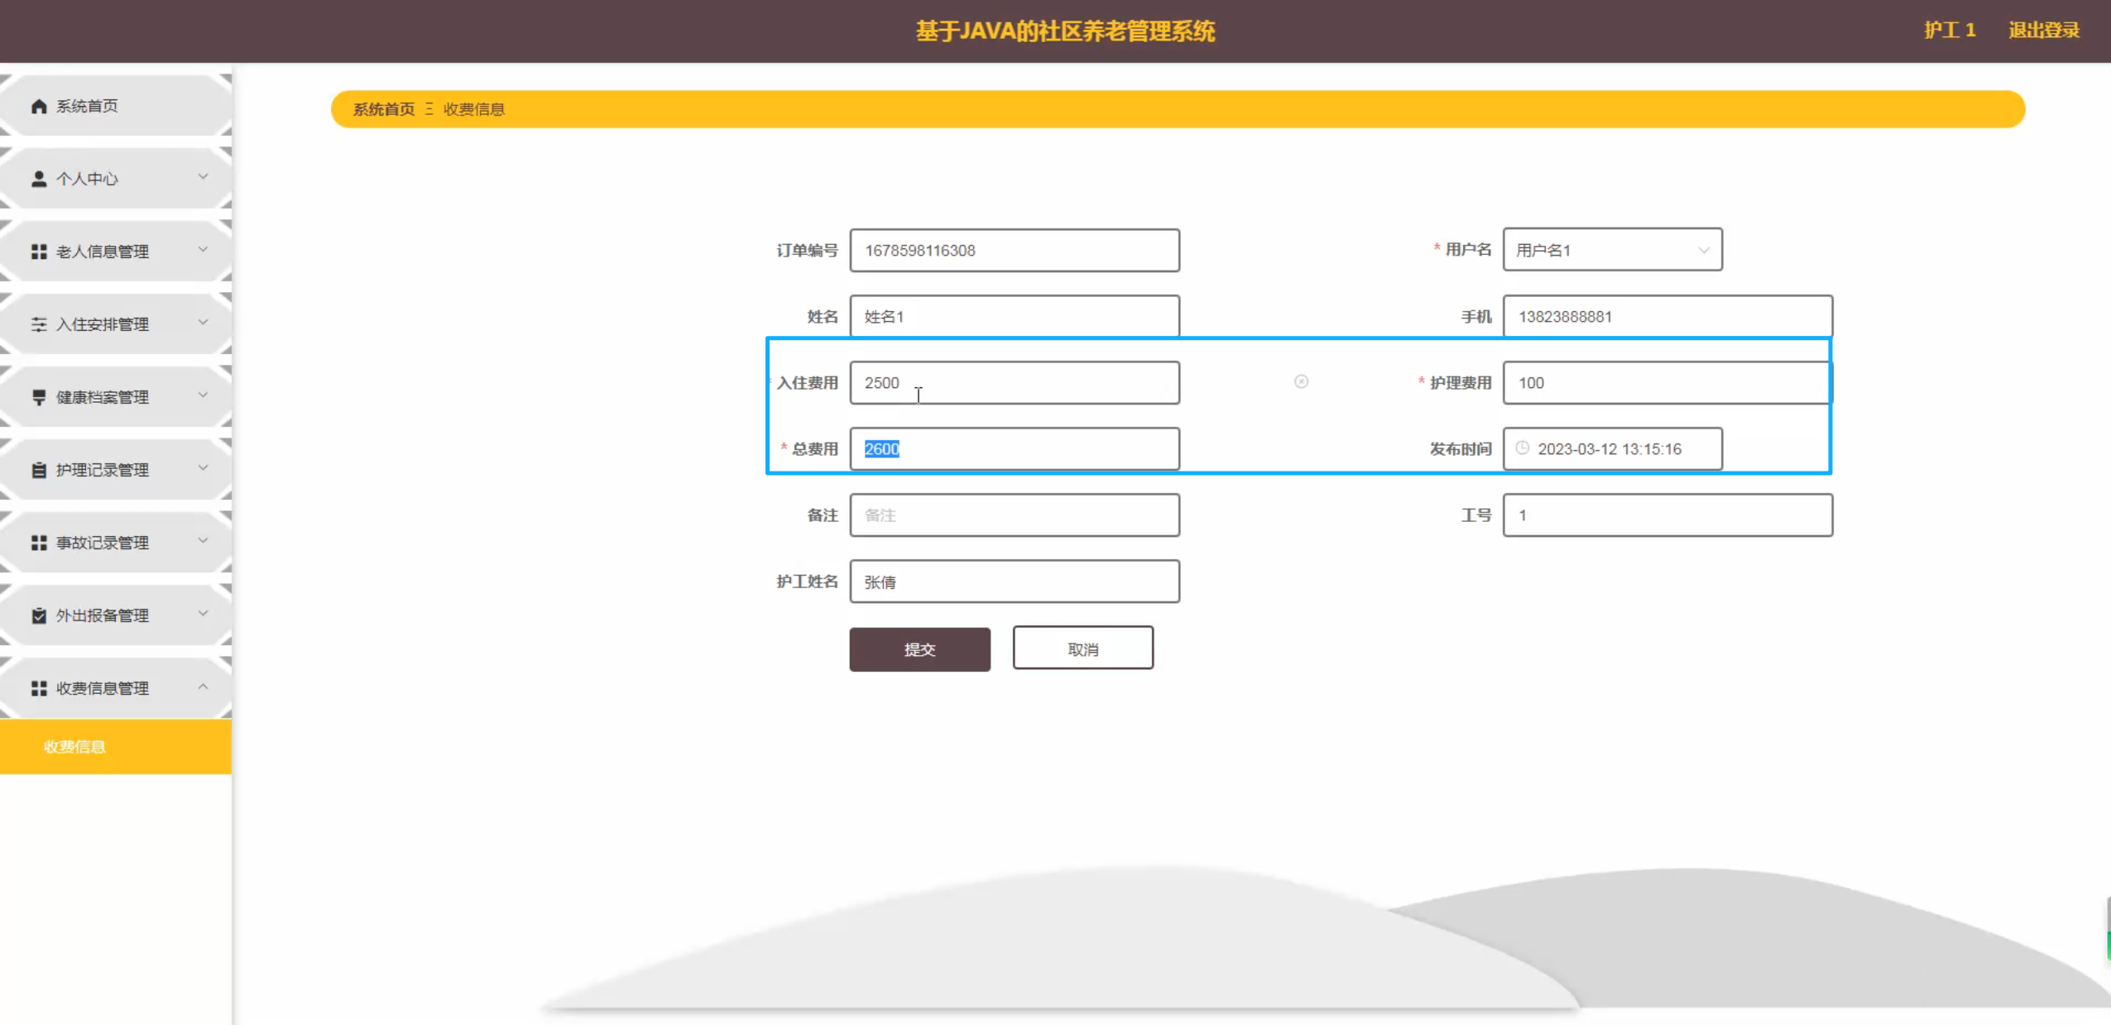Click the home icon beside 系统首页

tap(39, 106)
